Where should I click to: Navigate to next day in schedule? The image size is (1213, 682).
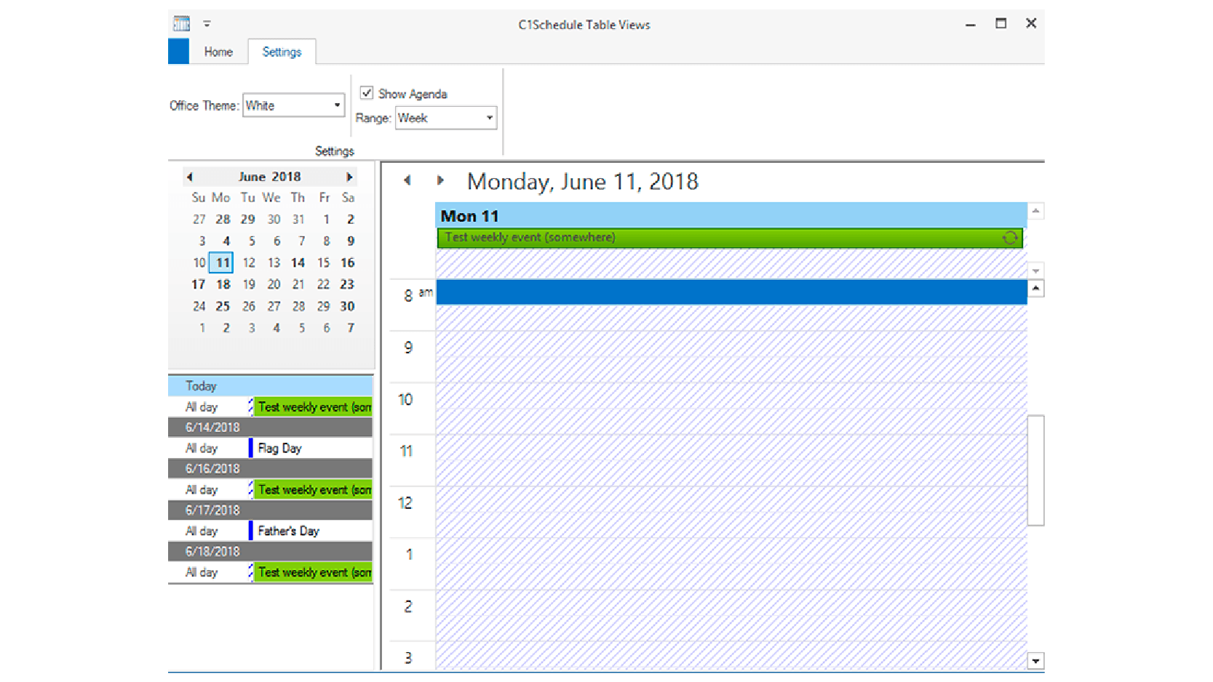tap(440, 180)
